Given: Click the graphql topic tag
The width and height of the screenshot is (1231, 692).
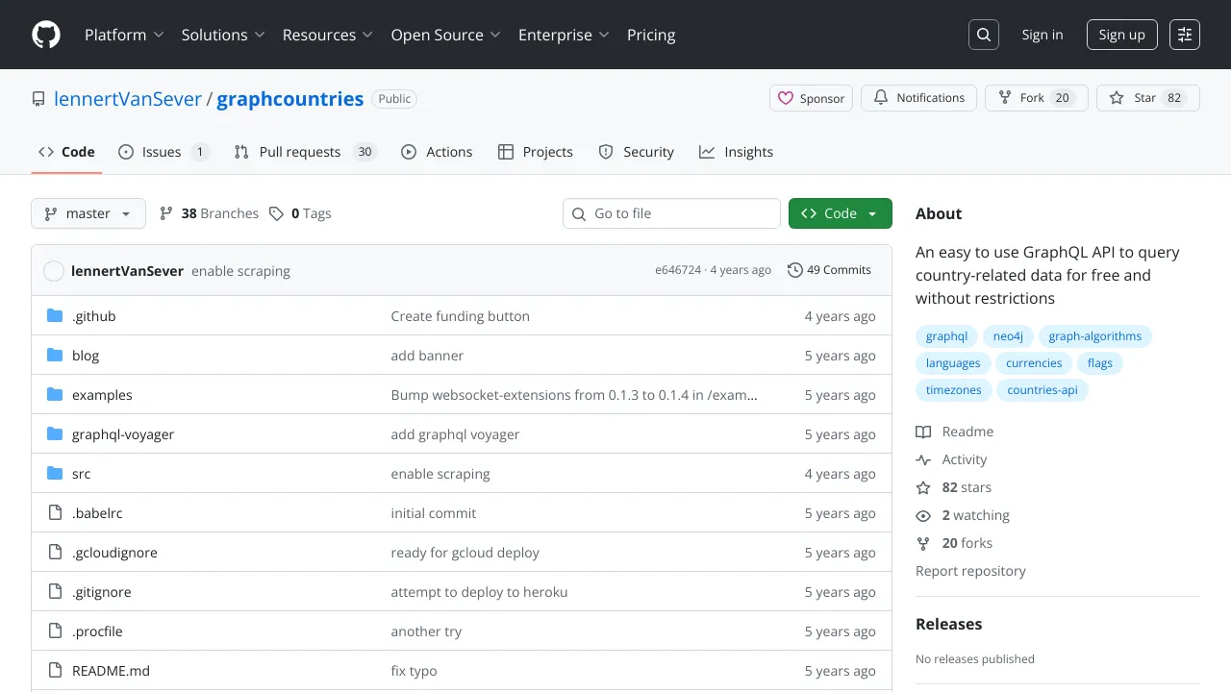Looking at the screenshot, I should pyautogui.click(x=946, y=336).
